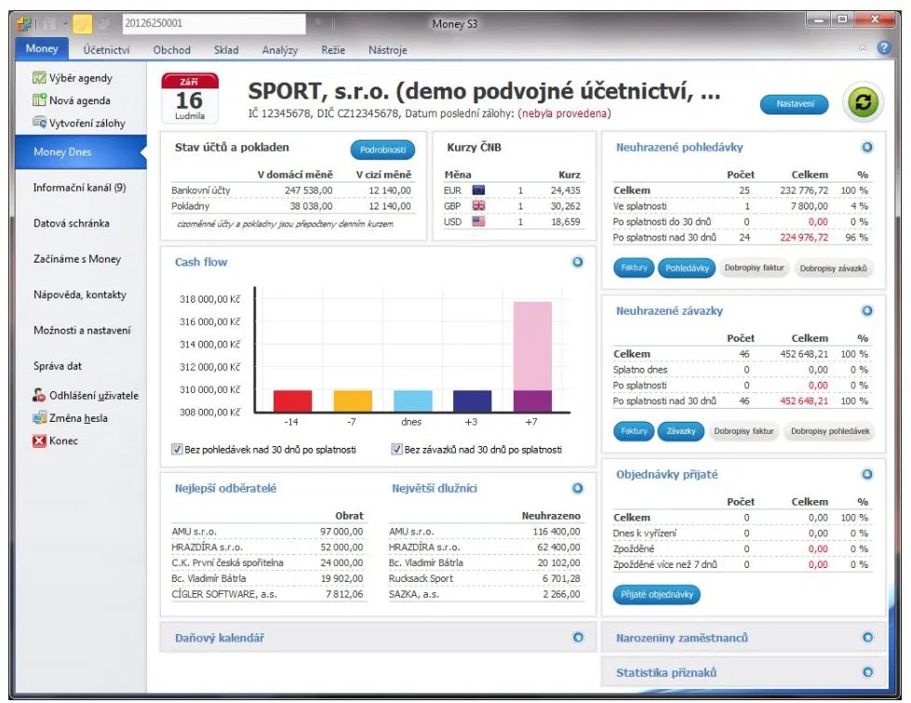Image resolution: width=911 pixels, height=703 pixels.
Task: Open Možnosti a nastavení in sidebar
Action: click(x=82, y=331)
